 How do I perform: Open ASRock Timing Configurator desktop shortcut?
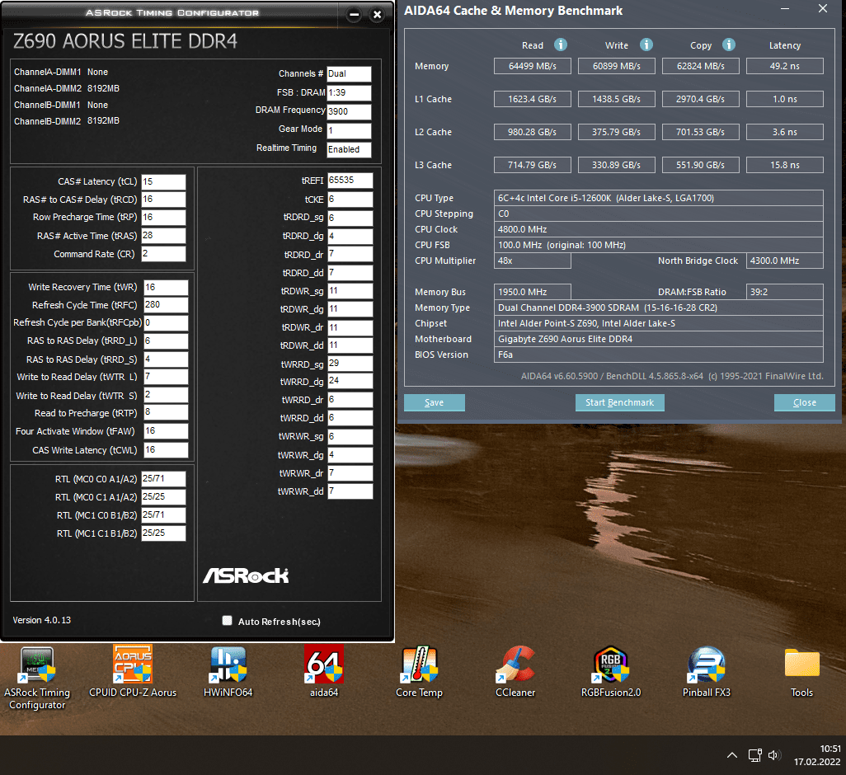(37, 679)
